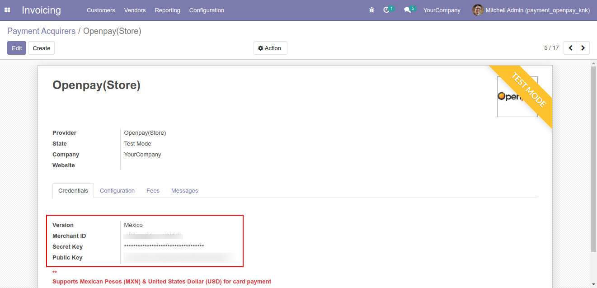Open the Customers menu
This screenshot has height=288, width=597.
pyautogui.click(x=101, y=10)
